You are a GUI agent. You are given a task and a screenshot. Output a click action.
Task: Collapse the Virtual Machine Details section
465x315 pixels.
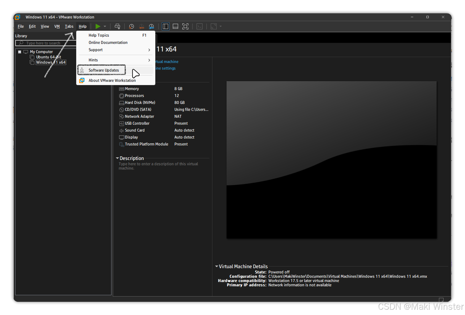pos(217,266)
